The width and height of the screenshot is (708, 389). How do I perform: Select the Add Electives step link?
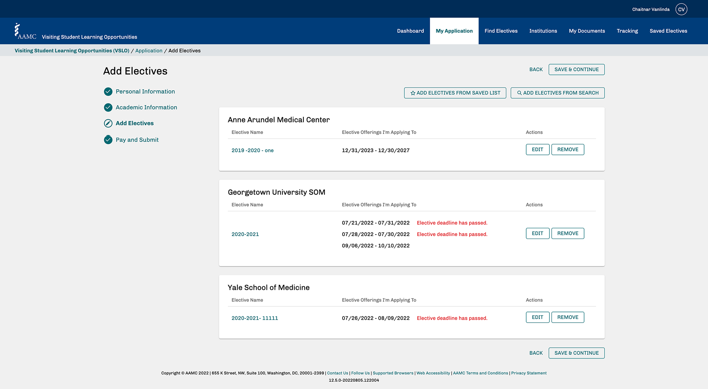[135, 123]
